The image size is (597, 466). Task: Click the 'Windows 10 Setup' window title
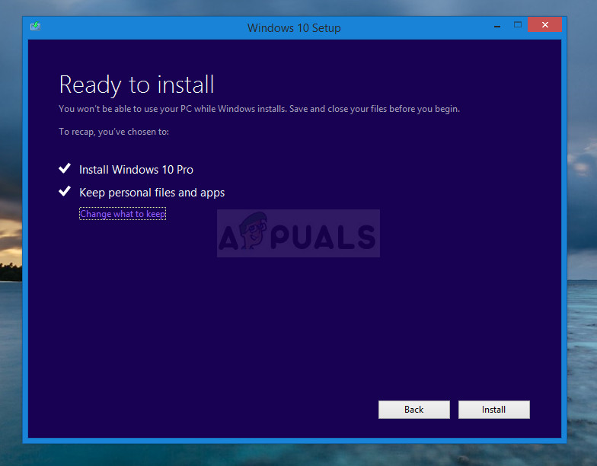(294, 27)
